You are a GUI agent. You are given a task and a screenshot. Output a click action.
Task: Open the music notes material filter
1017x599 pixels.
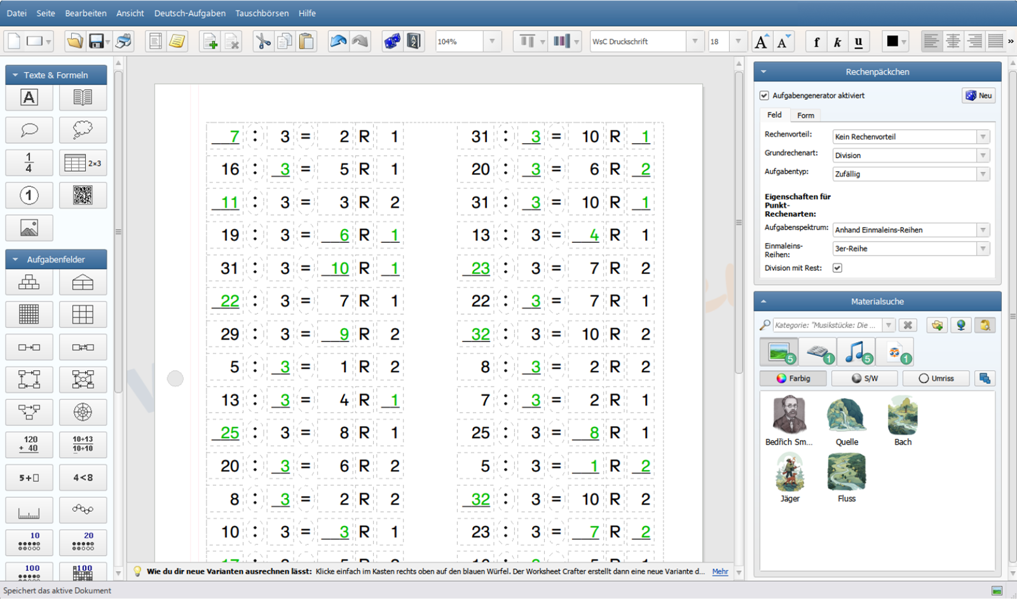[856, 352]
